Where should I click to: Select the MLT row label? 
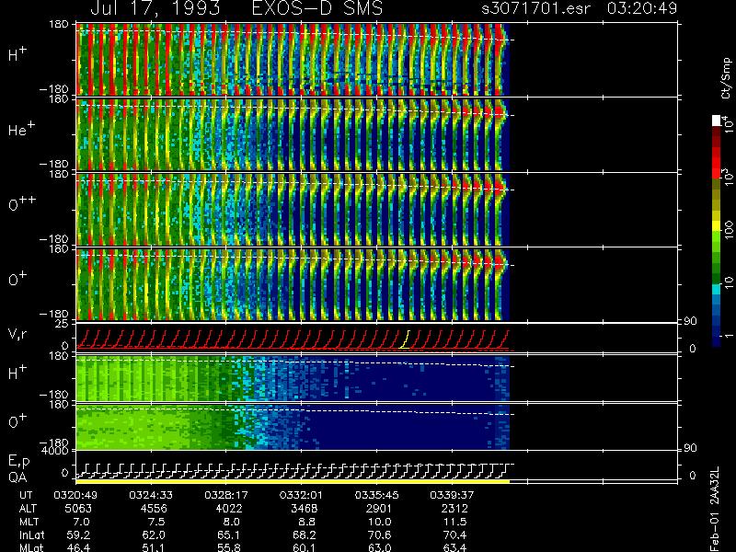click(29, 522)
